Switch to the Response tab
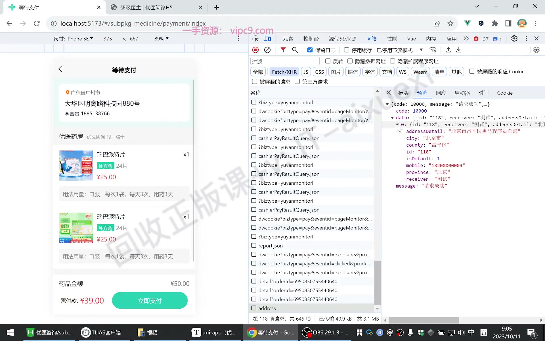 click(441, 93)
